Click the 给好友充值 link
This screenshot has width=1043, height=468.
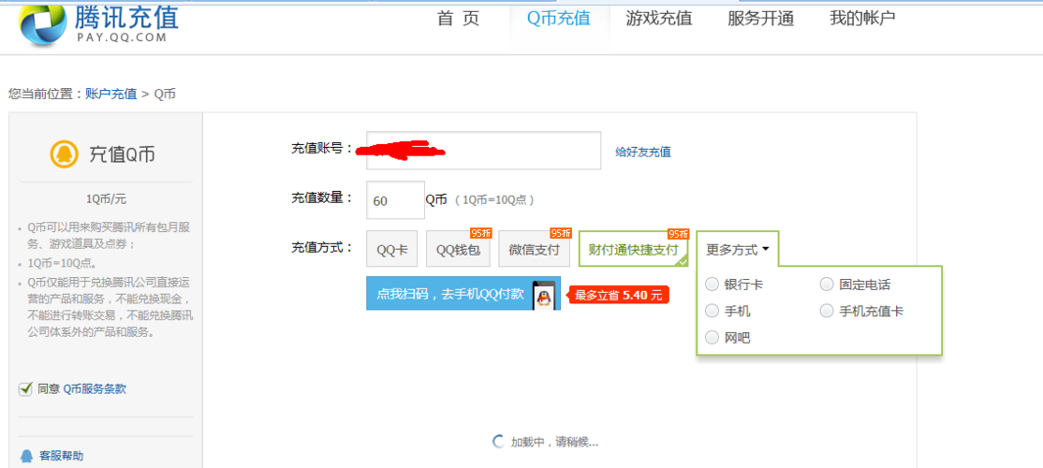point(643,152)
